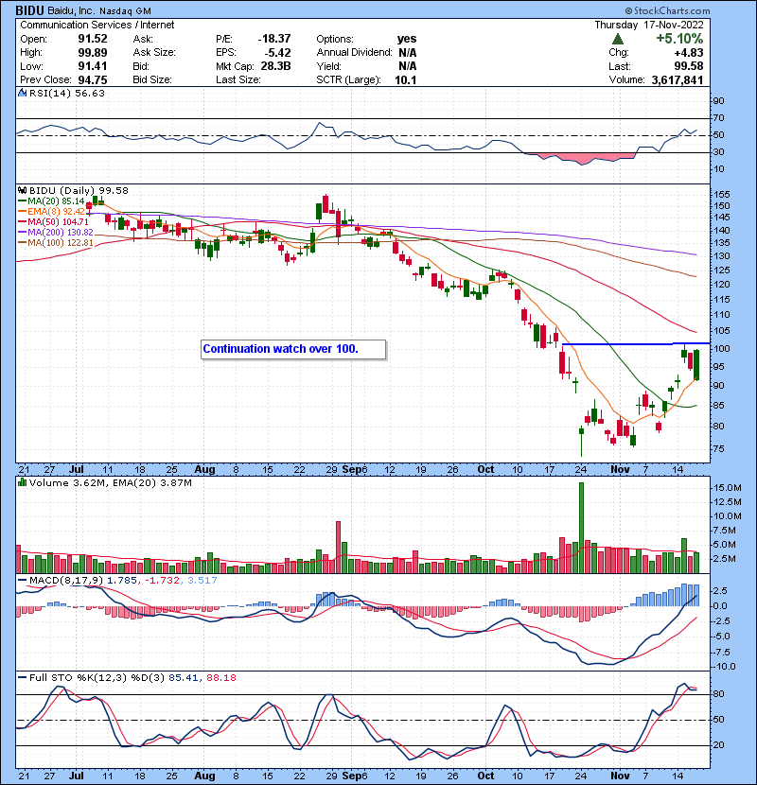Screen dimensions: 757x785
Task: Click the Chg value +4.83
Action: 689,53
